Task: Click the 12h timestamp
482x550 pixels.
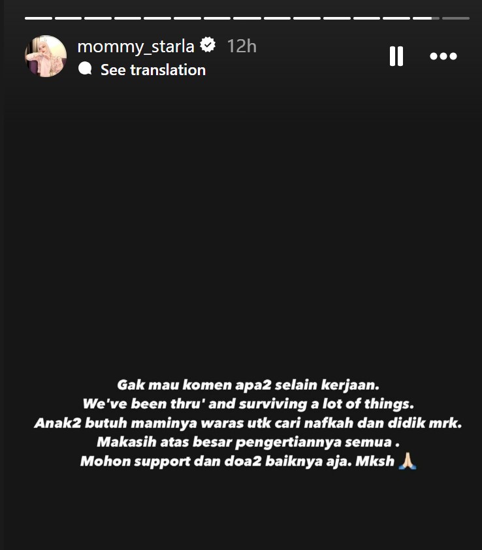Action: coord(242,46)
